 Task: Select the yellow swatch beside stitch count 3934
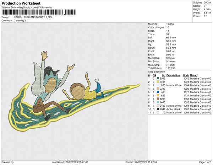158,82
